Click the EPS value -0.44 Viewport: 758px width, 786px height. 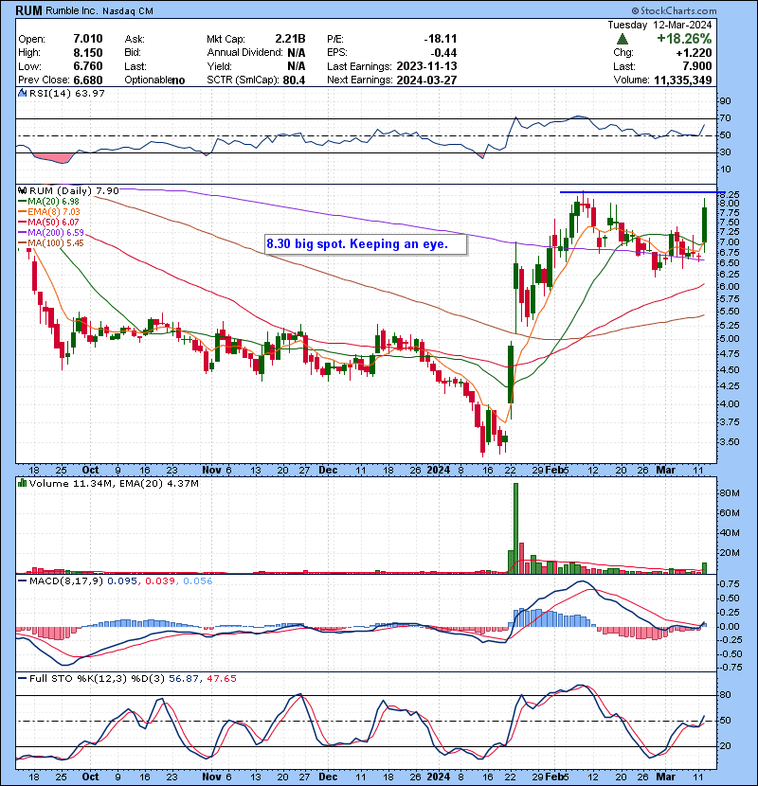(443, 53)
